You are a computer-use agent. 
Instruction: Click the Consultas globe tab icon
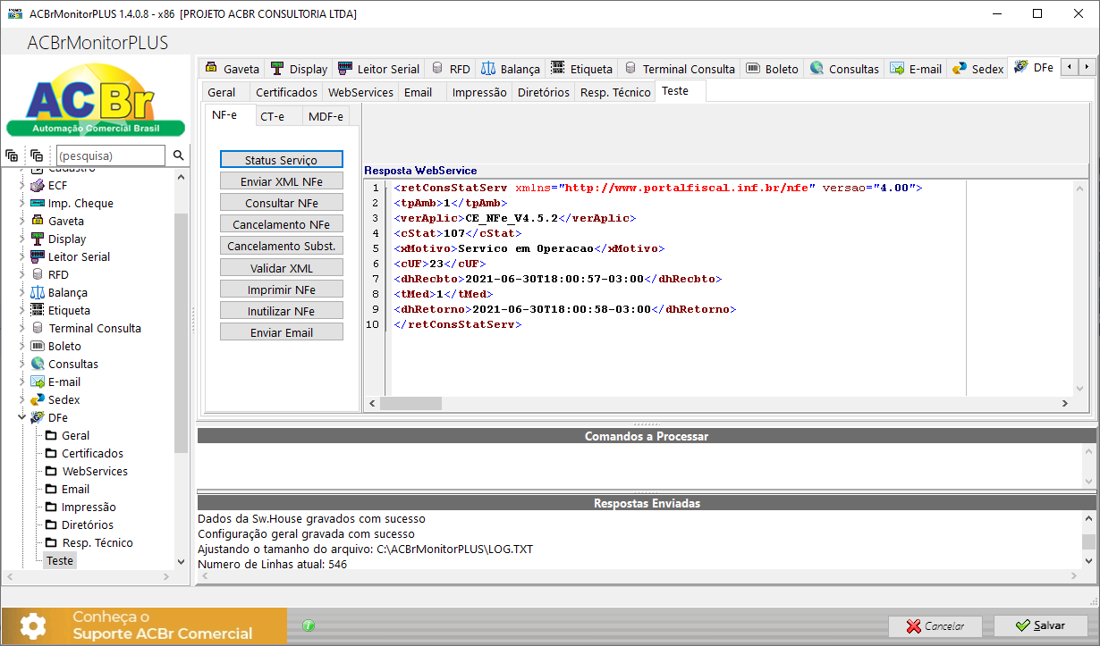coord(817,68)
